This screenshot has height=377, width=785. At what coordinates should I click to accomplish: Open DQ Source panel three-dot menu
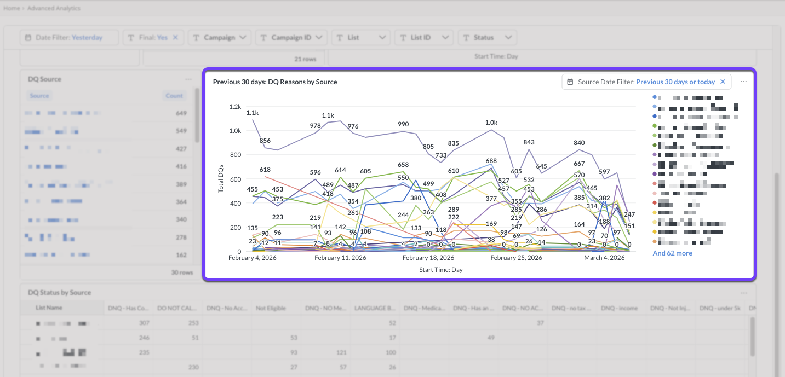tap(188, 79)
